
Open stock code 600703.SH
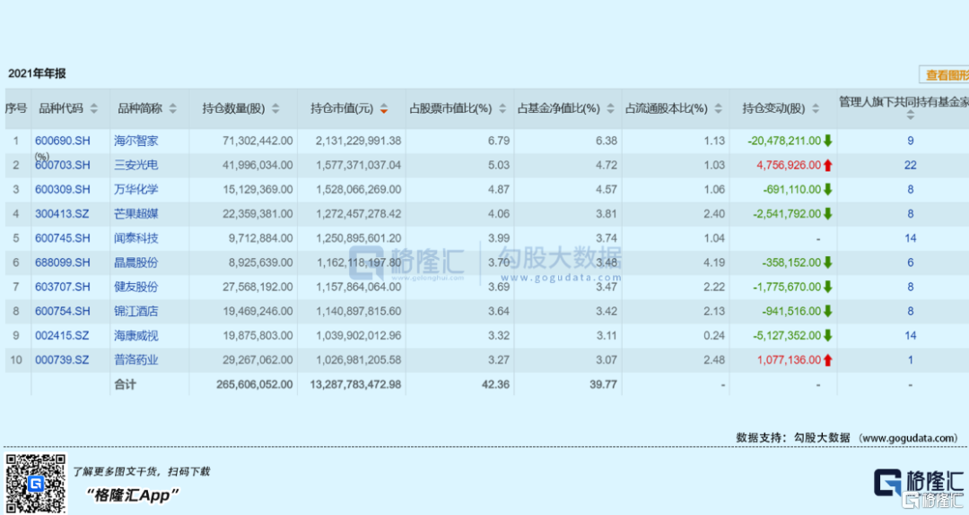[x=63, y=166]
